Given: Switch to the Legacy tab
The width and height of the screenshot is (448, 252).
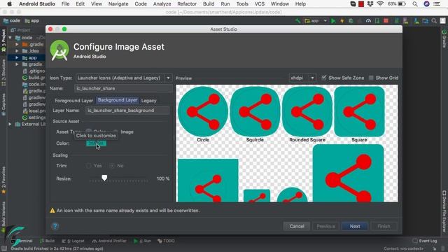Looking at the screenshot, I should click(x=149, y=101).
